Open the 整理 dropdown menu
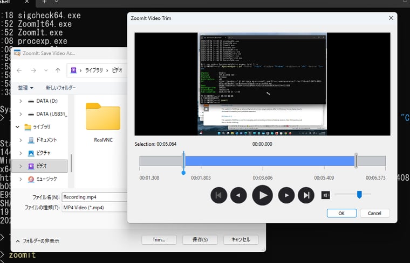Viewport: 410px width, 263px height. pos(25,88)
